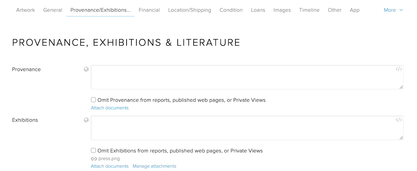This screenshot has height=171, width=417.
Task: Open the Location/Shipping tab
Action: 189,10
